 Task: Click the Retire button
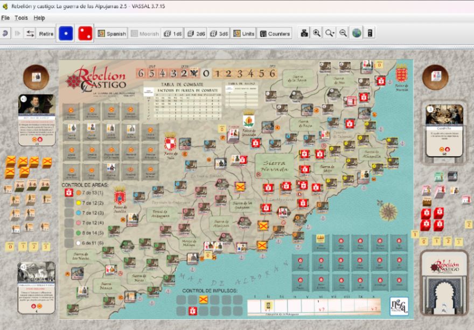[x=46, y=33]
